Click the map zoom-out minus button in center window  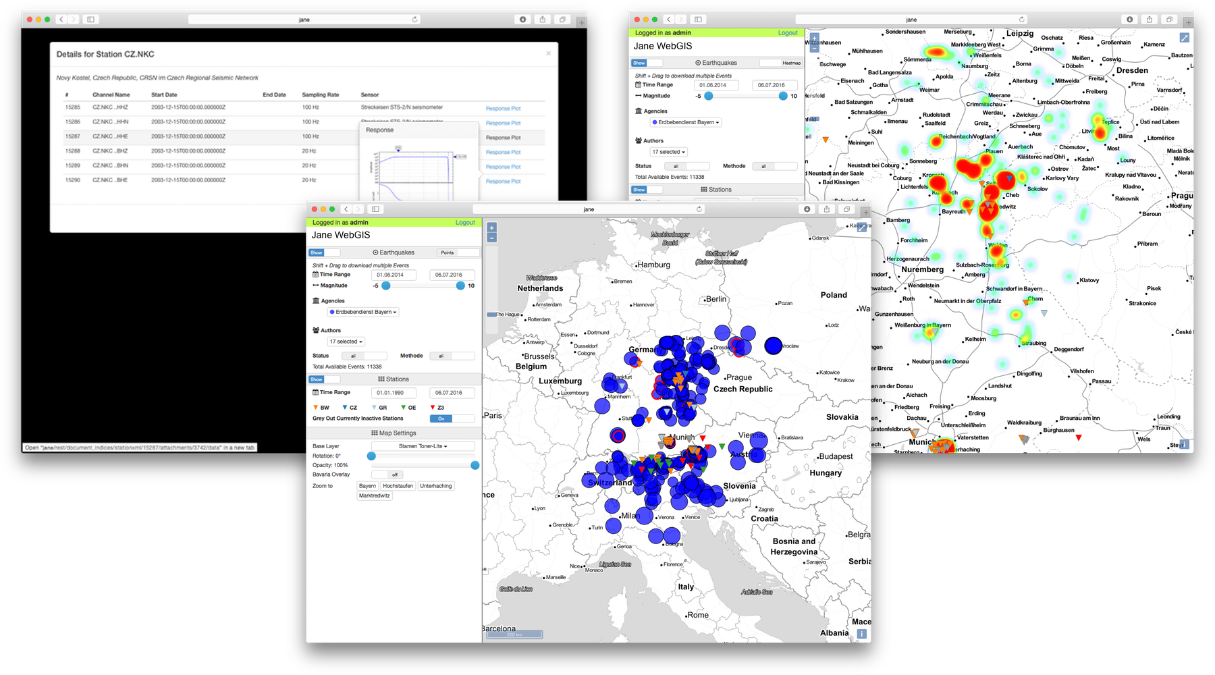tap(491, 238)
